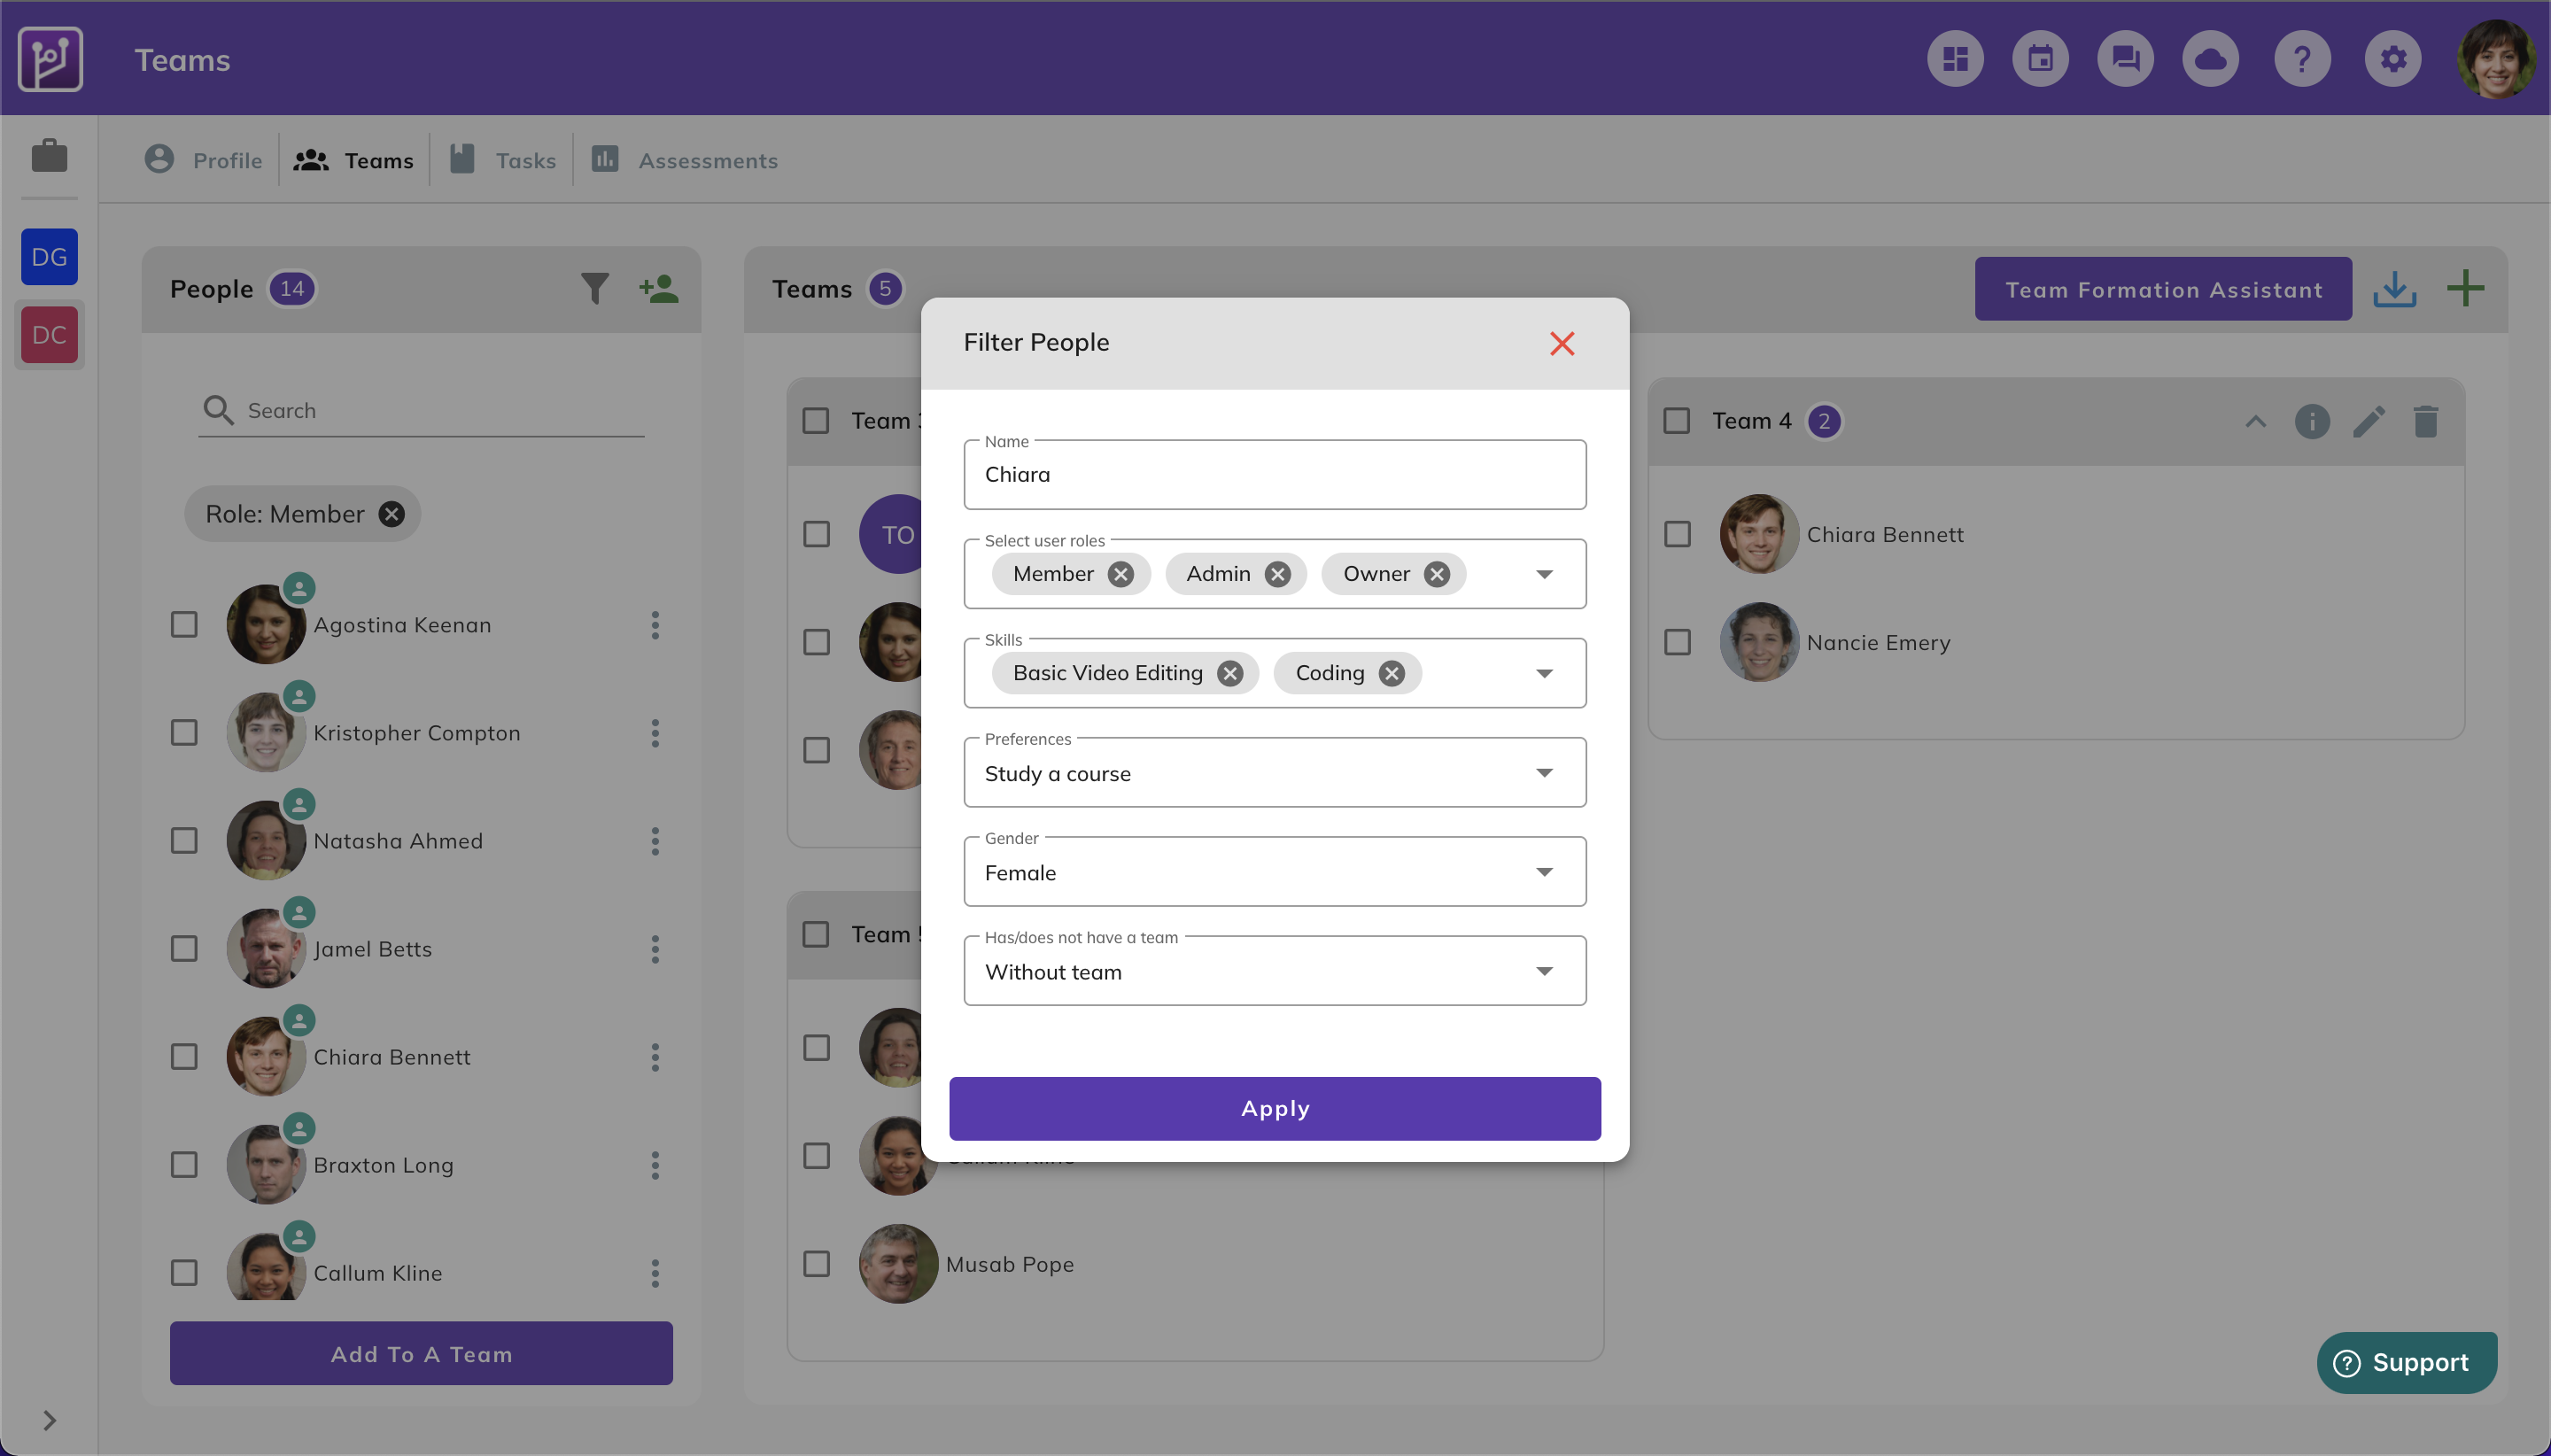Screen dimensions: 2551x1456
Task: Remove the Member role filter tag
Action: click(1121, 573)
